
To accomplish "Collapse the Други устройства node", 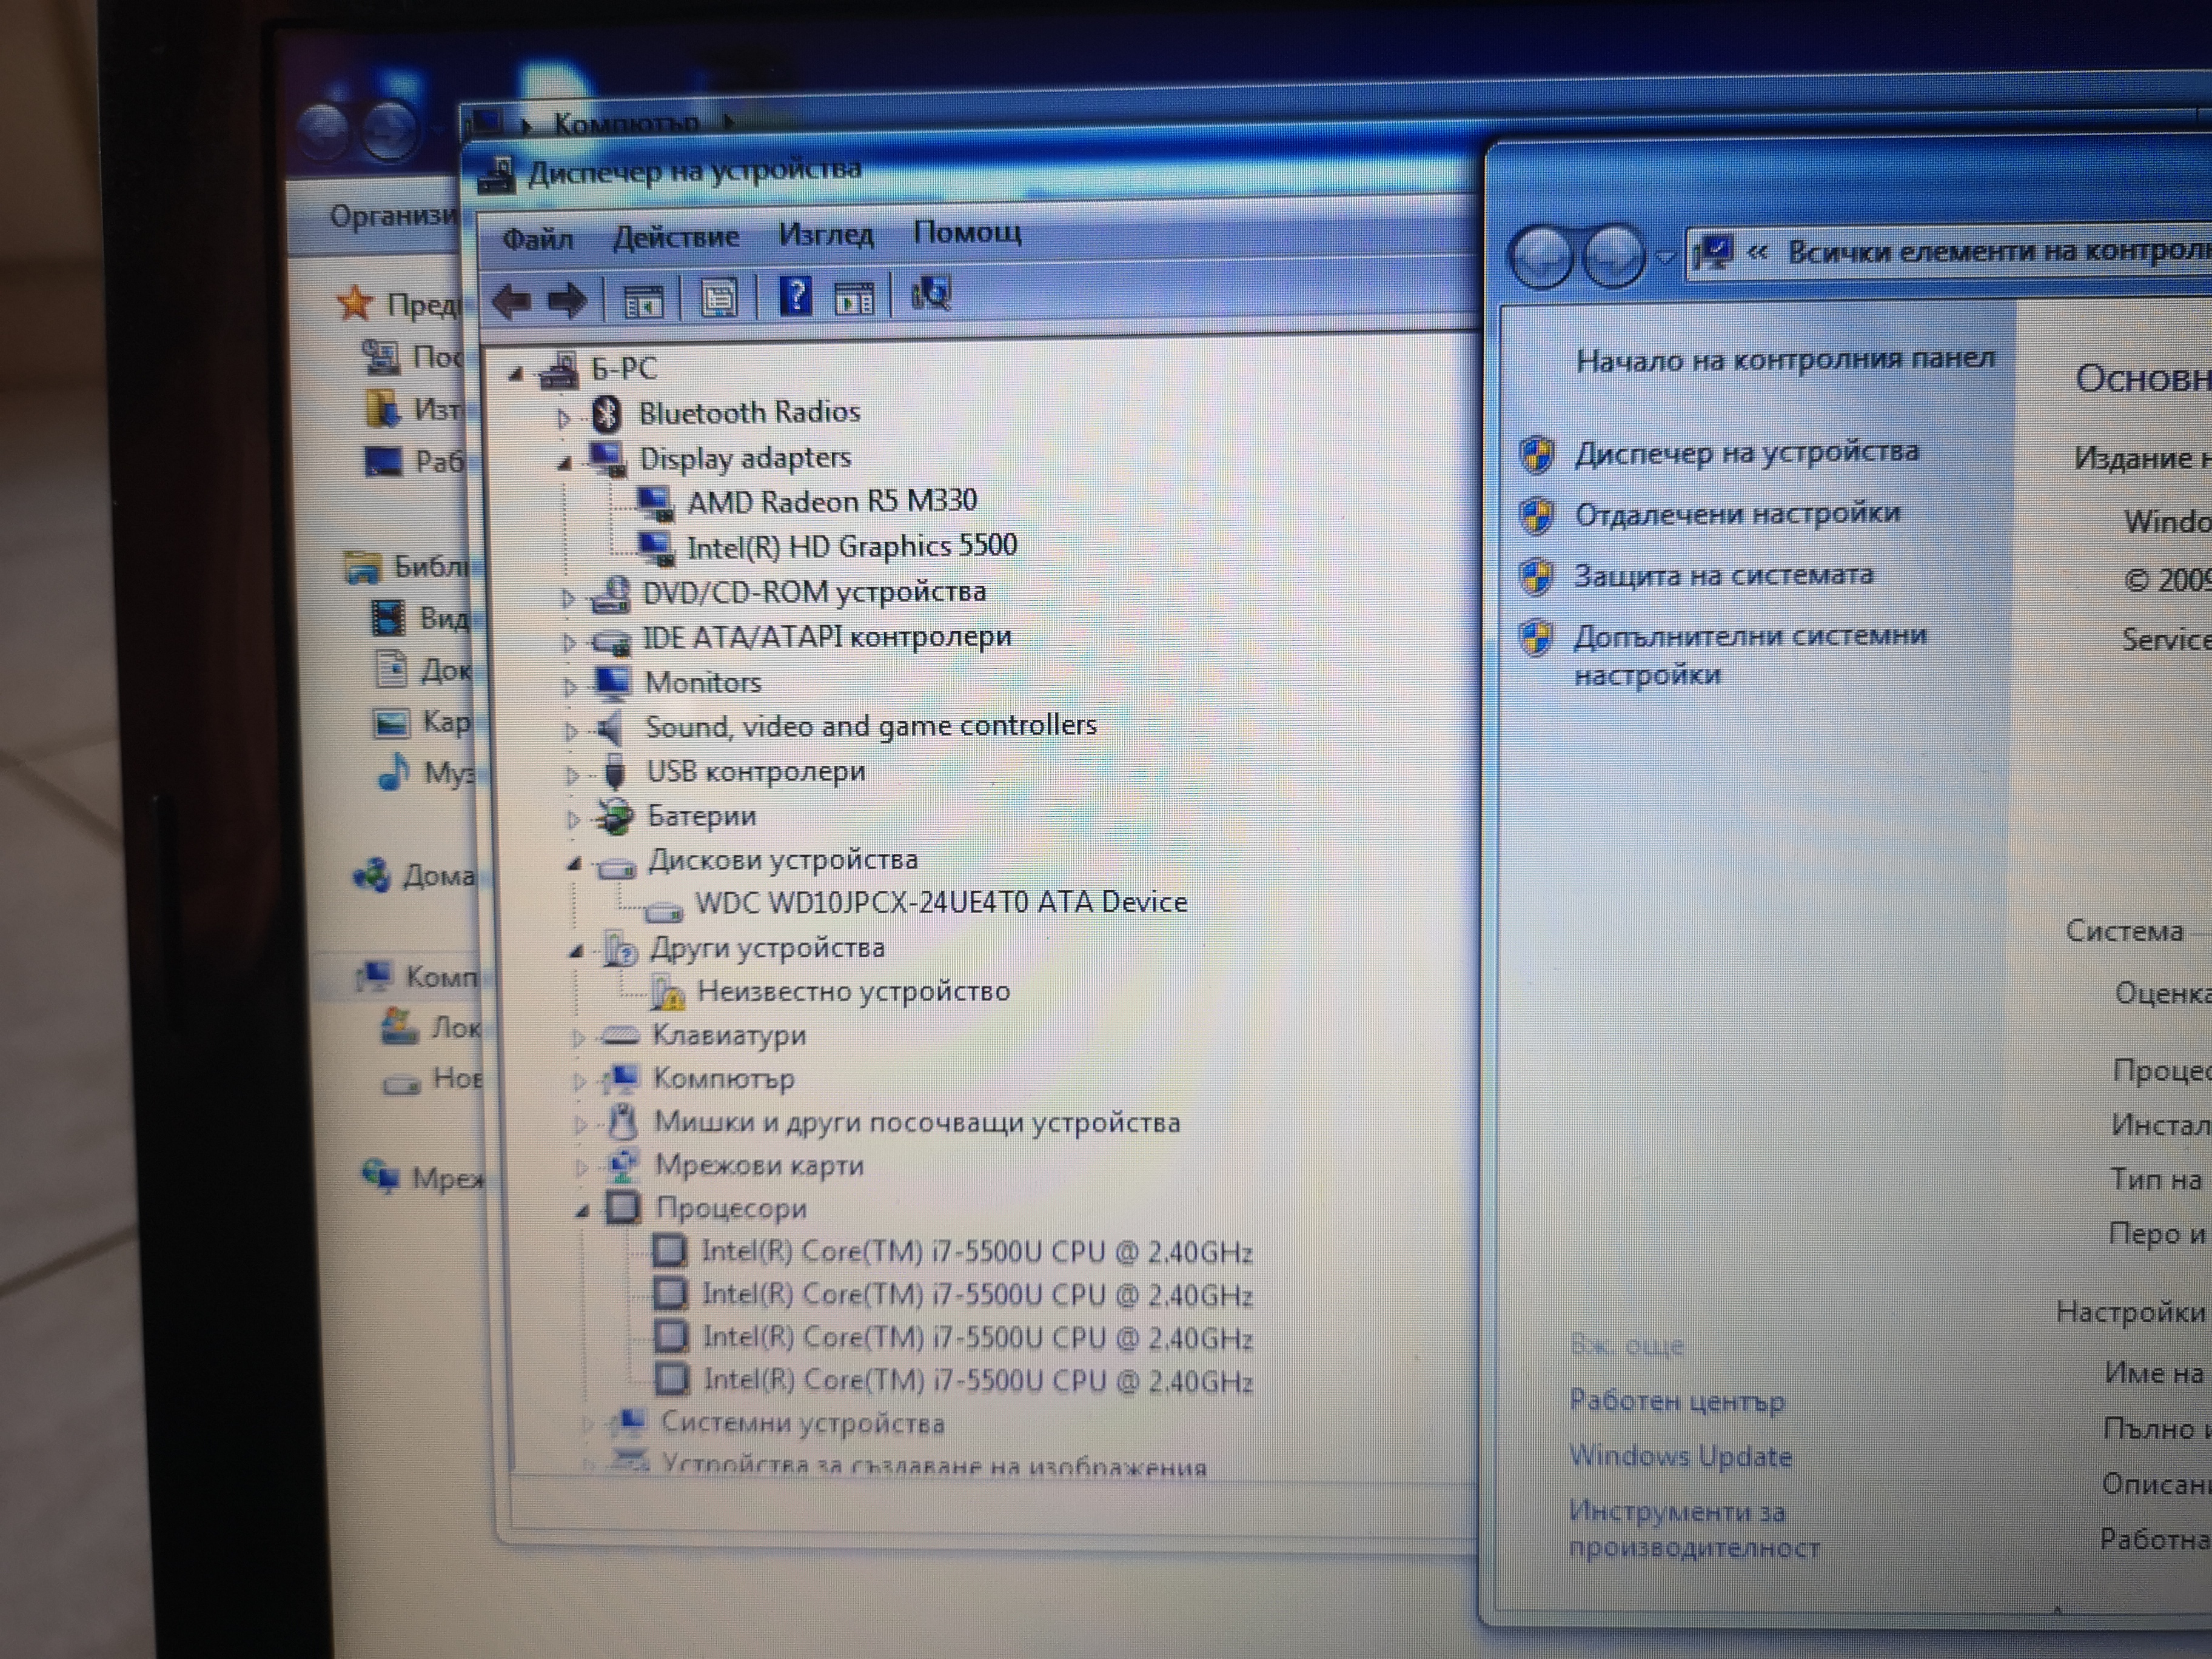I will click(576, 952).
